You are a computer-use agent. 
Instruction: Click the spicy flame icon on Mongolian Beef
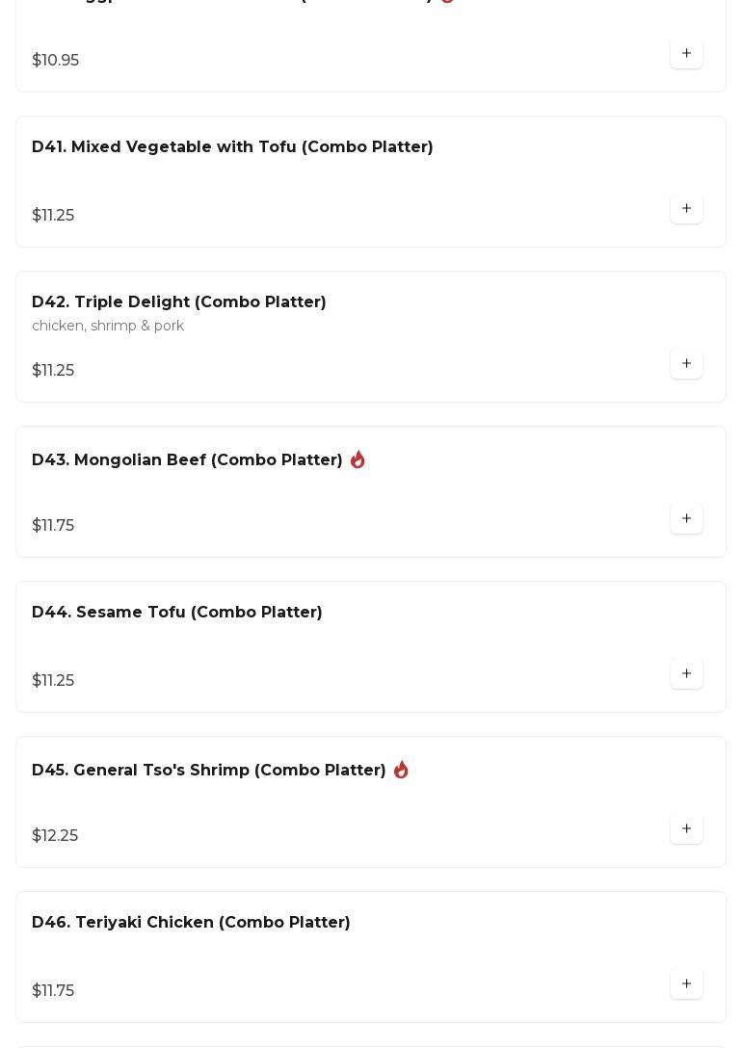358,459
